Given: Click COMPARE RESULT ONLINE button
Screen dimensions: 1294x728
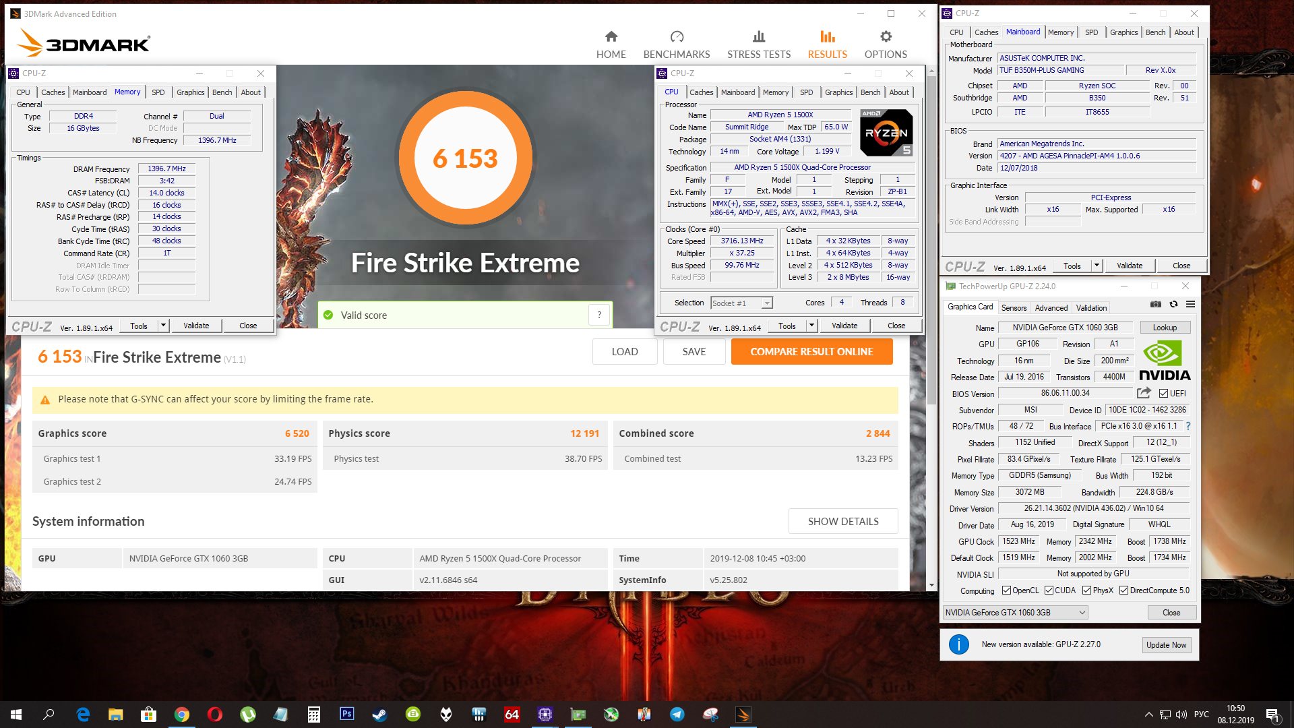Looking at the screenshot, I should click(x=811, y=351).
